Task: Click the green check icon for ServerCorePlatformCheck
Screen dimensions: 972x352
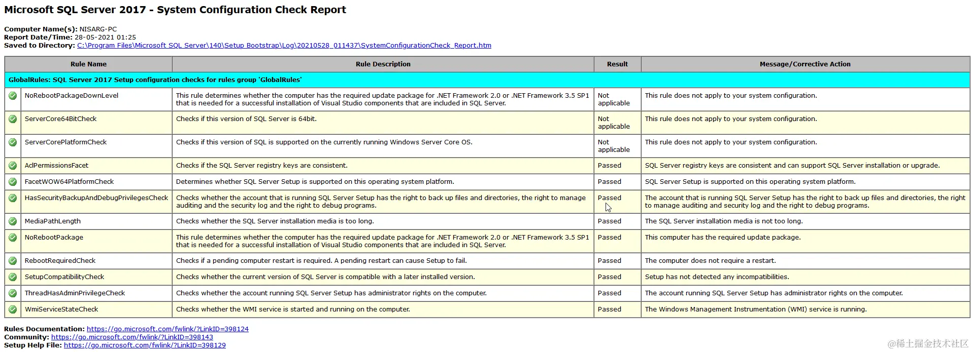Action: 13,142
